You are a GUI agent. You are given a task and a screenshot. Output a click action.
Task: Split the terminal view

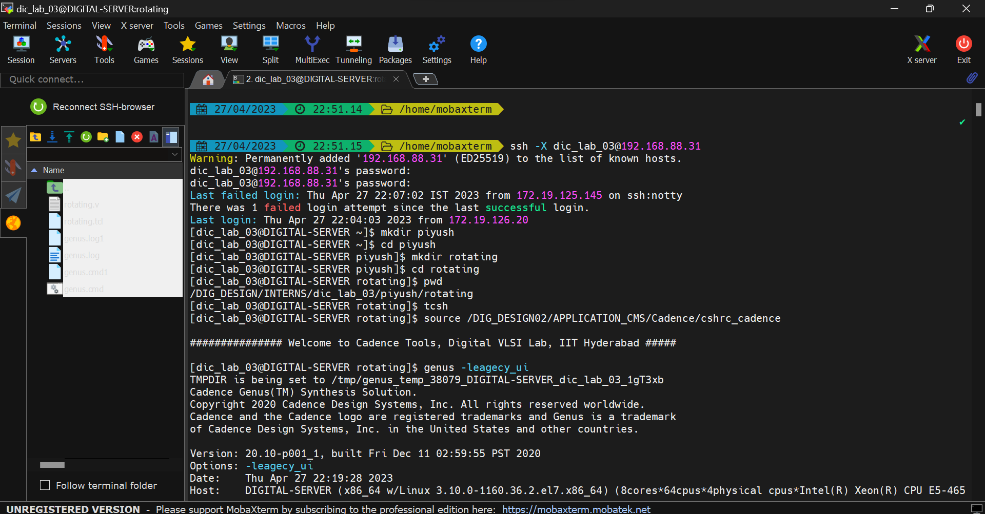[270, 49]
